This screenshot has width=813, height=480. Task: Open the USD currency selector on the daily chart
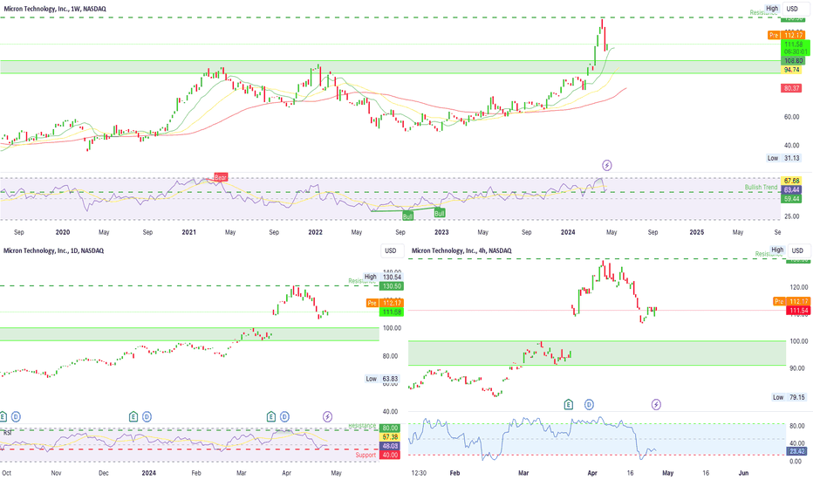pos(391,250)
